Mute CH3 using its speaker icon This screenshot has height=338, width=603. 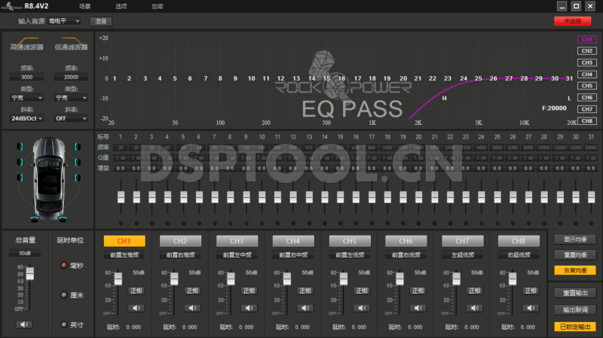point(249,307)
